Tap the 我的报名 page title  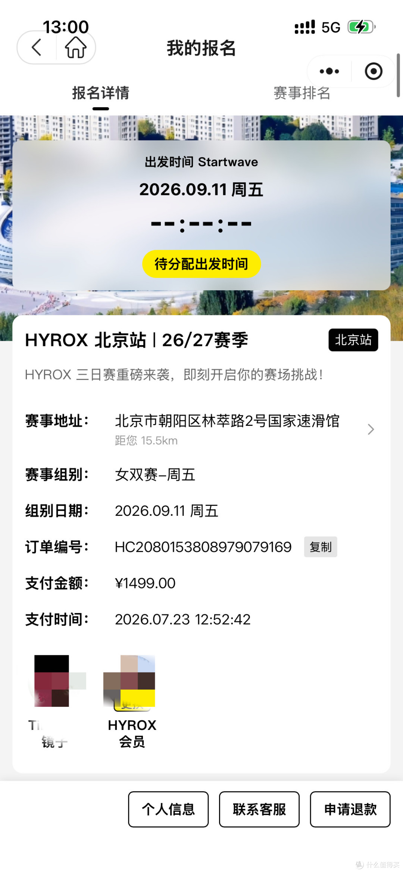click(x=201, y=48)
